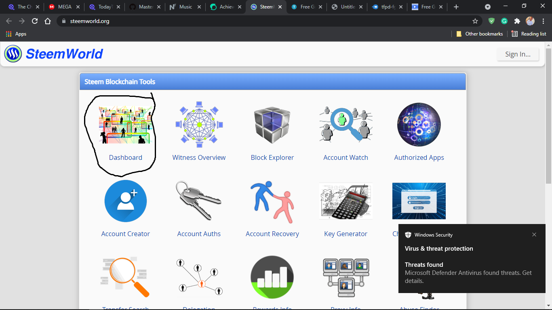The height and width of the screenshot is (310, 552).
Task: Open the Reading list panel
Action: 529,34
